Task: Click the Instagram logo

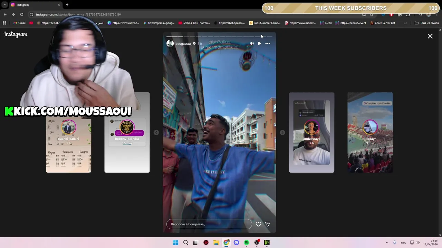Action: click(16, 34)
